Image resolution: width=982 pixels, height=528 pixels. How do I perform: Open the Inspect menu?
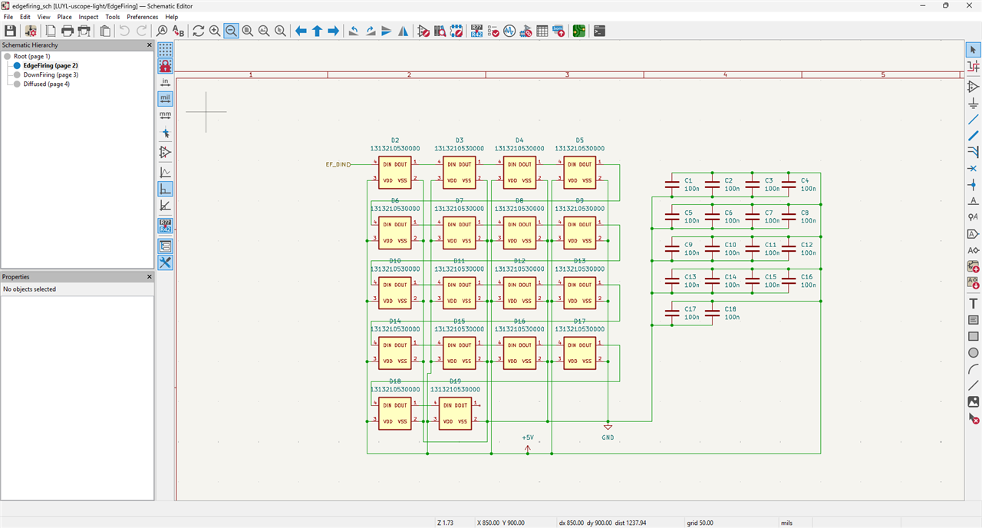click(x=88, y=17)
